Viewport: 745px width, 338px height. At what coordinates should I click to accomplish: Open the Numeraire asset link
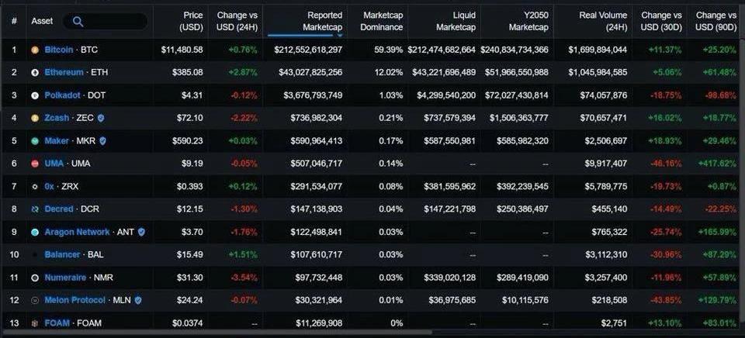point(65,278)
